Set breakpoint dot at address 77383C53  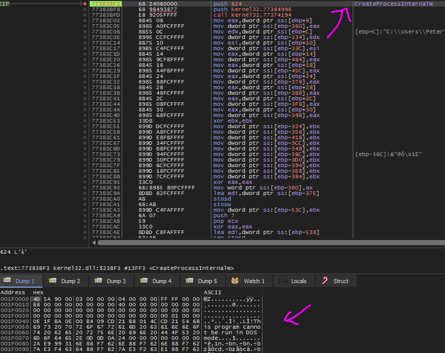click(x=85, y=121)
